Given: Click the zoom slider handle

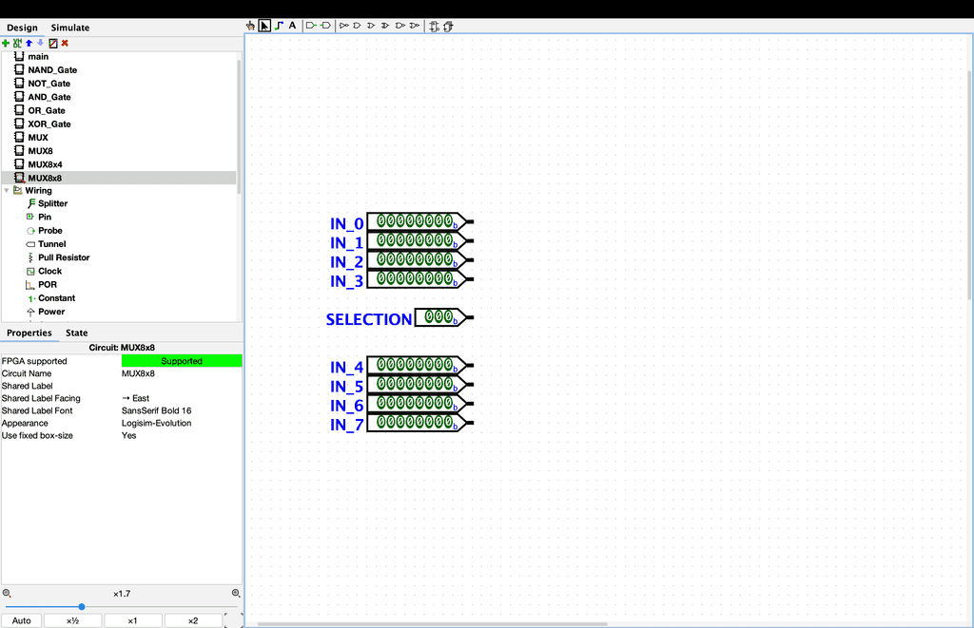Looking at the screenshot, I should [82, 606].
